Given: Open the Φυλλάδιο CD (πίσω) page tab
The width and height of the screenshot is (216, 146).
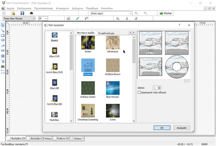Looking at the screenshot, I should click(x=39, y=138).
